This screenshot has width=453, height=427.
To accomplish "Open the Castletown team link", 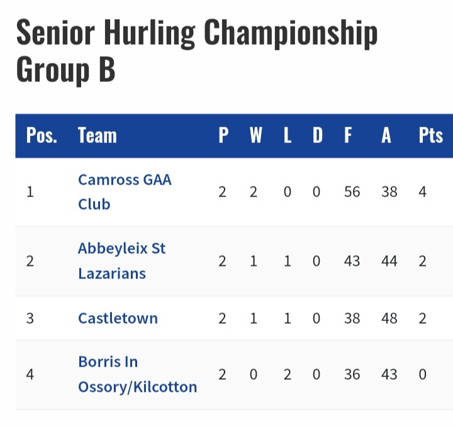I will click(118, 318).
